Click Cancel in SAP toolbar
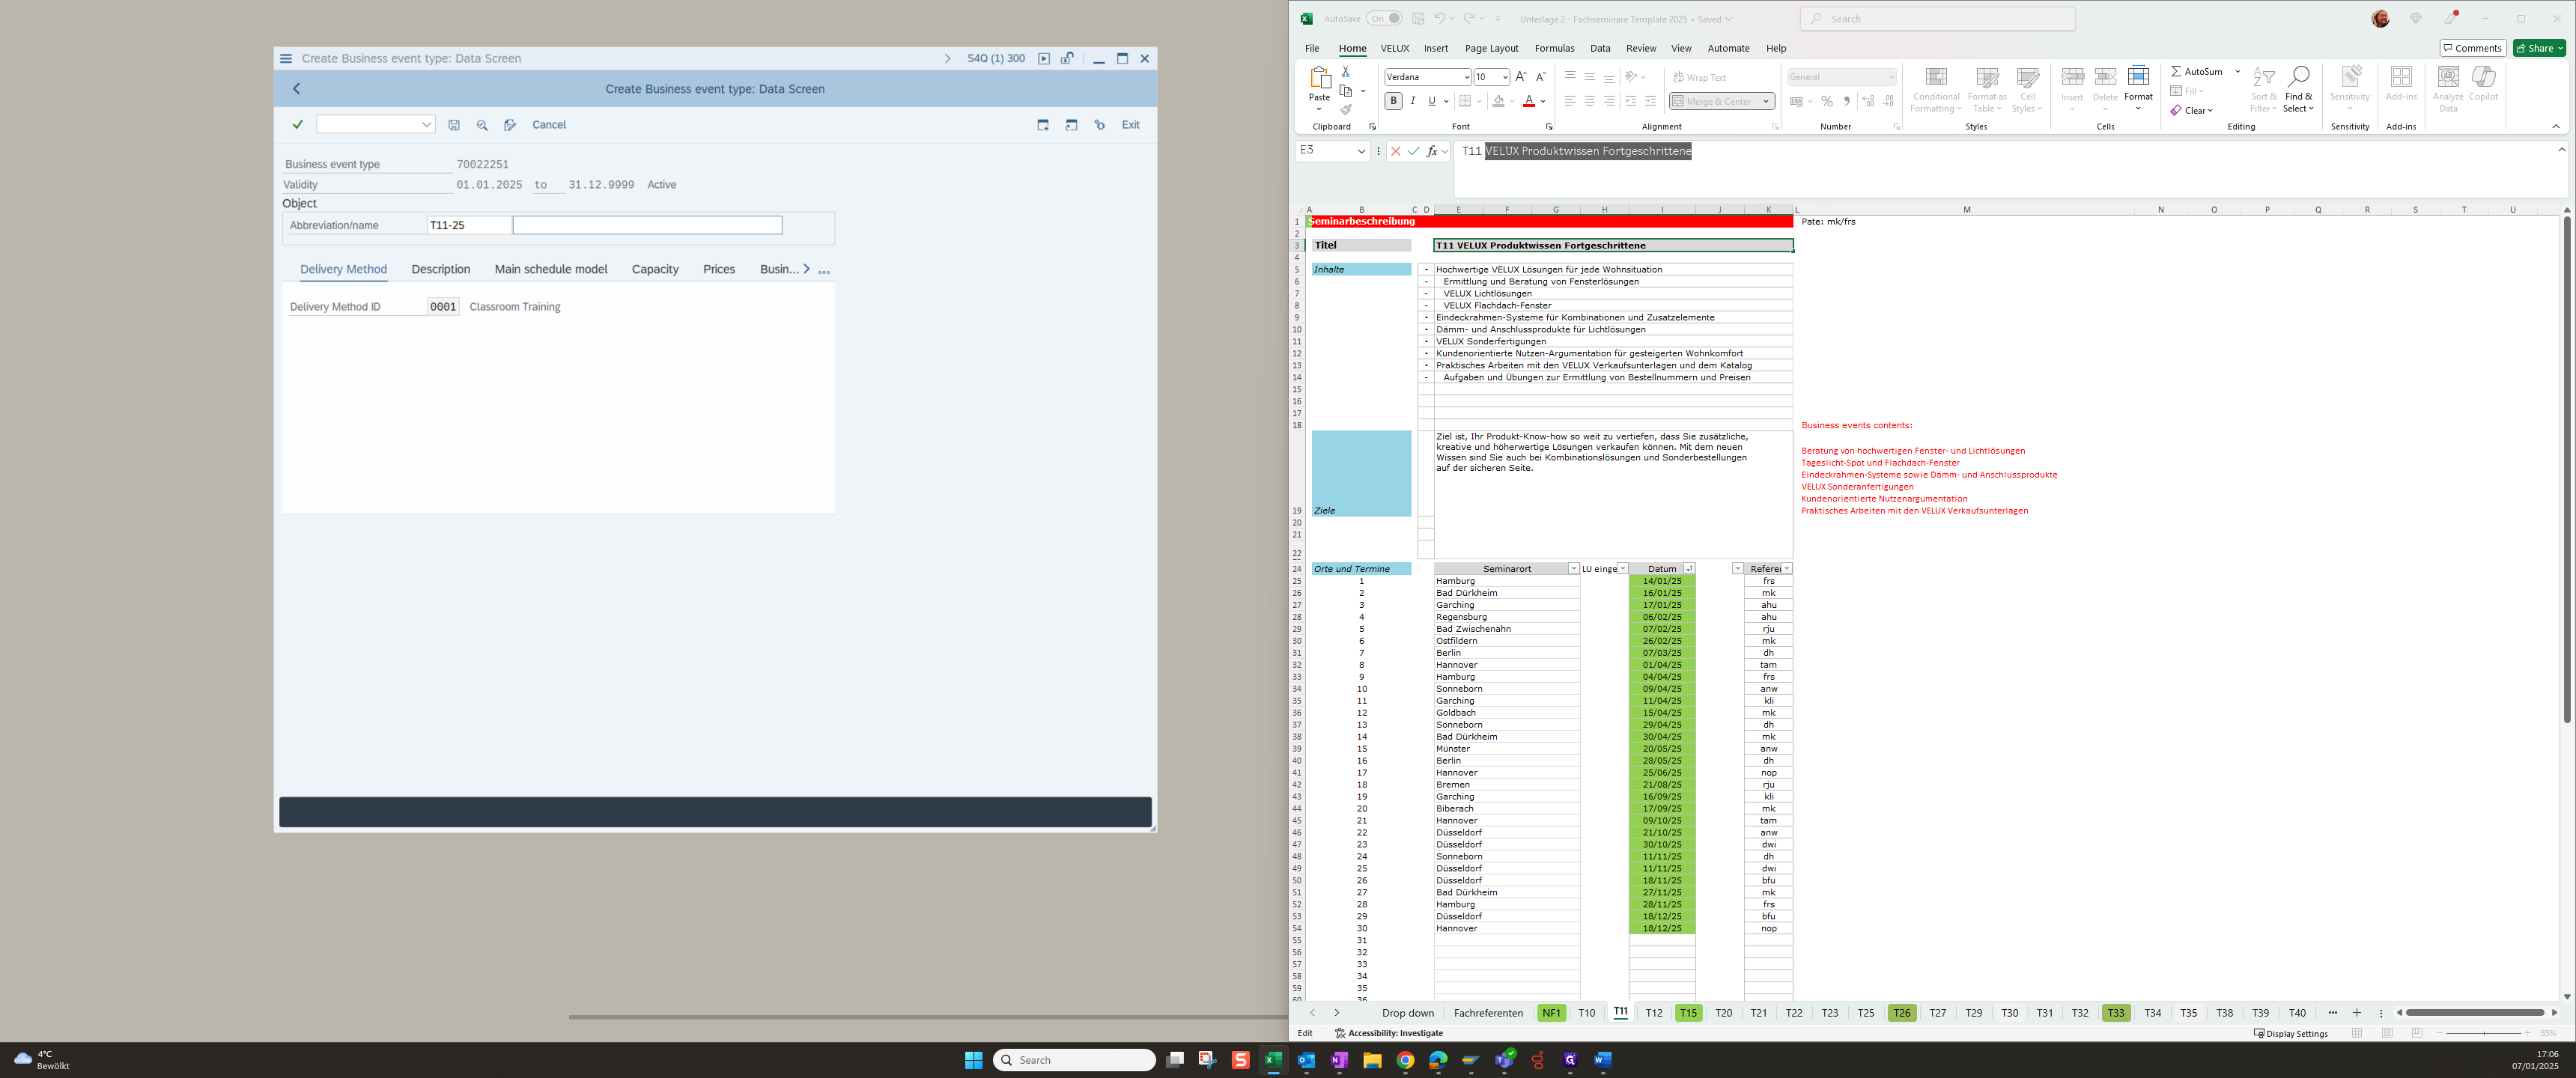 point(549,125)
